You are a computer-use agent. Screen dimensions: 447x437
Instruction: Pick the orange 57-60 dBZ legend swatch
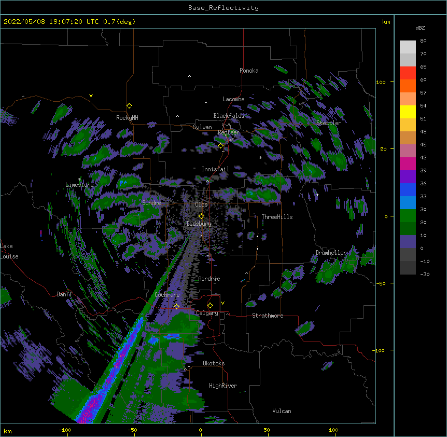pyautogui.click(x=408, y=86)
